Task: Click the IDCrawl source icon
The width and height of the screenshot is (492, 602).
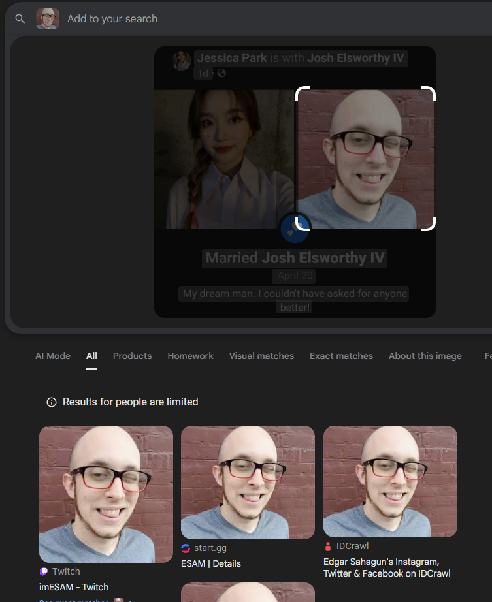Action: point(328,547)
